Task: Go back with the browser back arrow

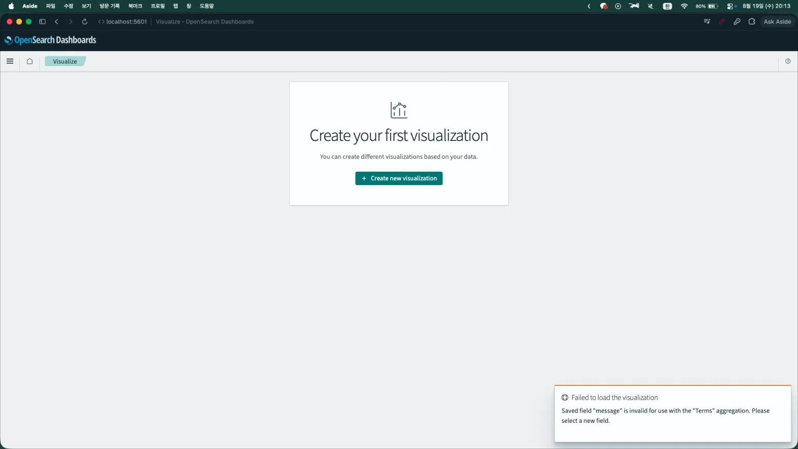Action: pos(56,22)
